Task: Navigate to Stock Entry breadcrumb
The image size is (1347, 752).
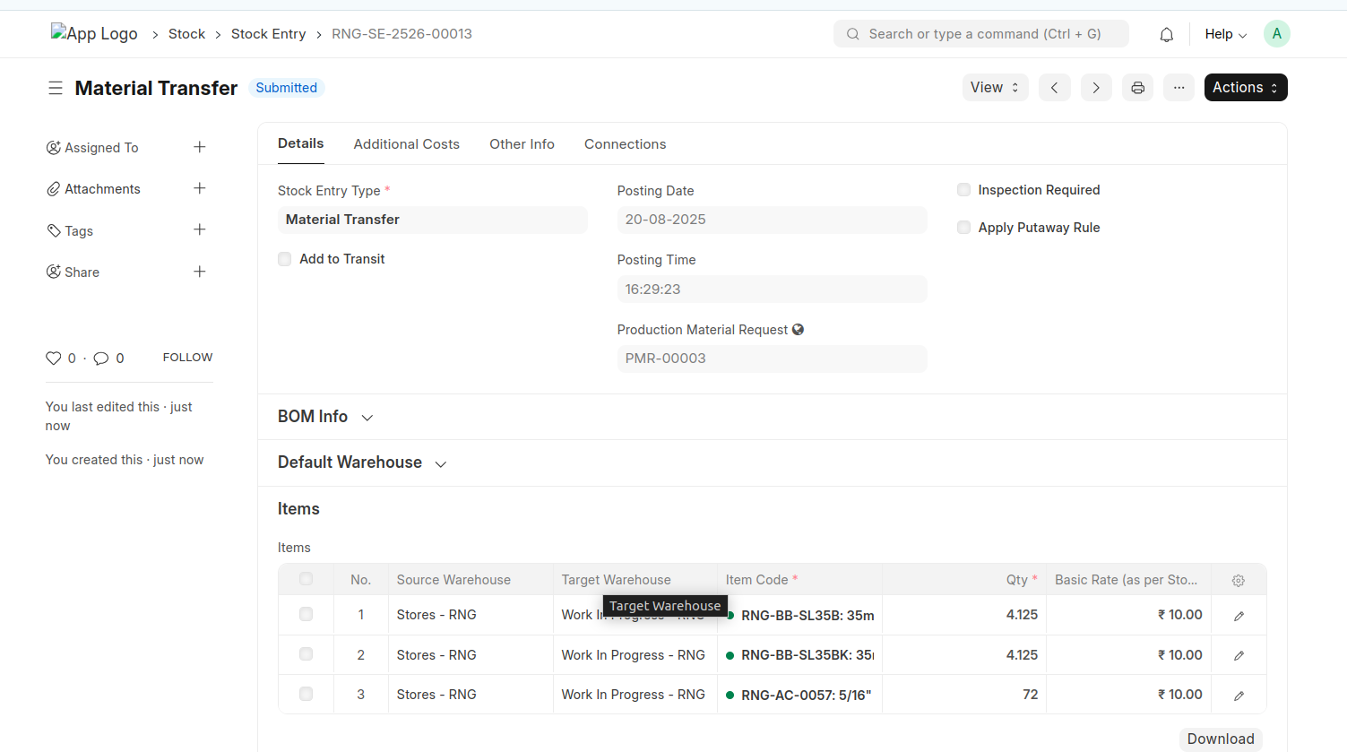Action: 268,34
